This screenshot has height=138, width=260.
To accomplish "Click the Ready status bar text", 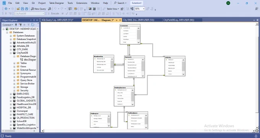I will (8, 136).
